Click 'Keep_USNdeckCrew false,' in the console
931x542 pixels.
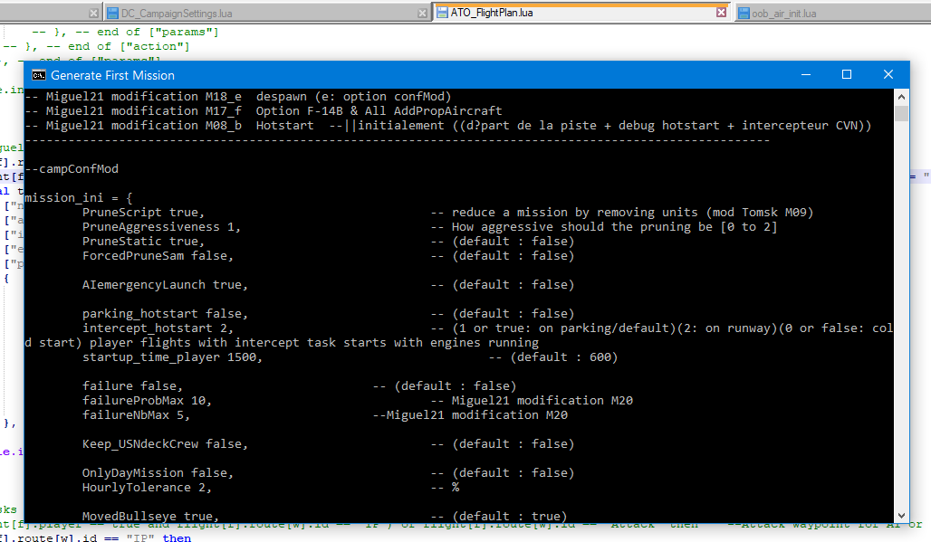click(165, 444)
